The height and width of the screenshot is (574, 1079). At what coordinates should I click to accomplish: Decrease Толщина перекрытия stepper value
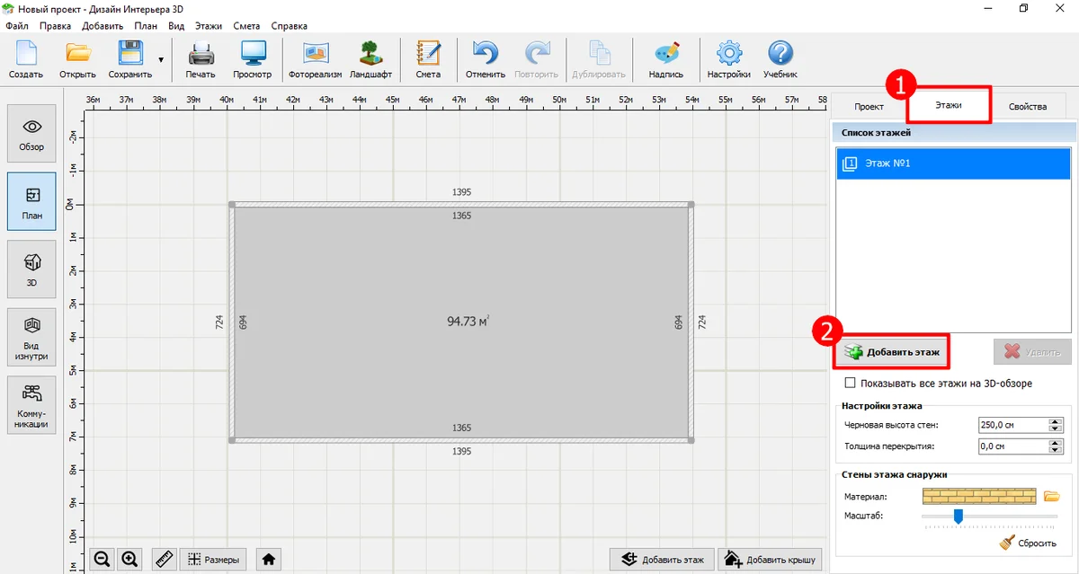click(x=1056, y=449)
